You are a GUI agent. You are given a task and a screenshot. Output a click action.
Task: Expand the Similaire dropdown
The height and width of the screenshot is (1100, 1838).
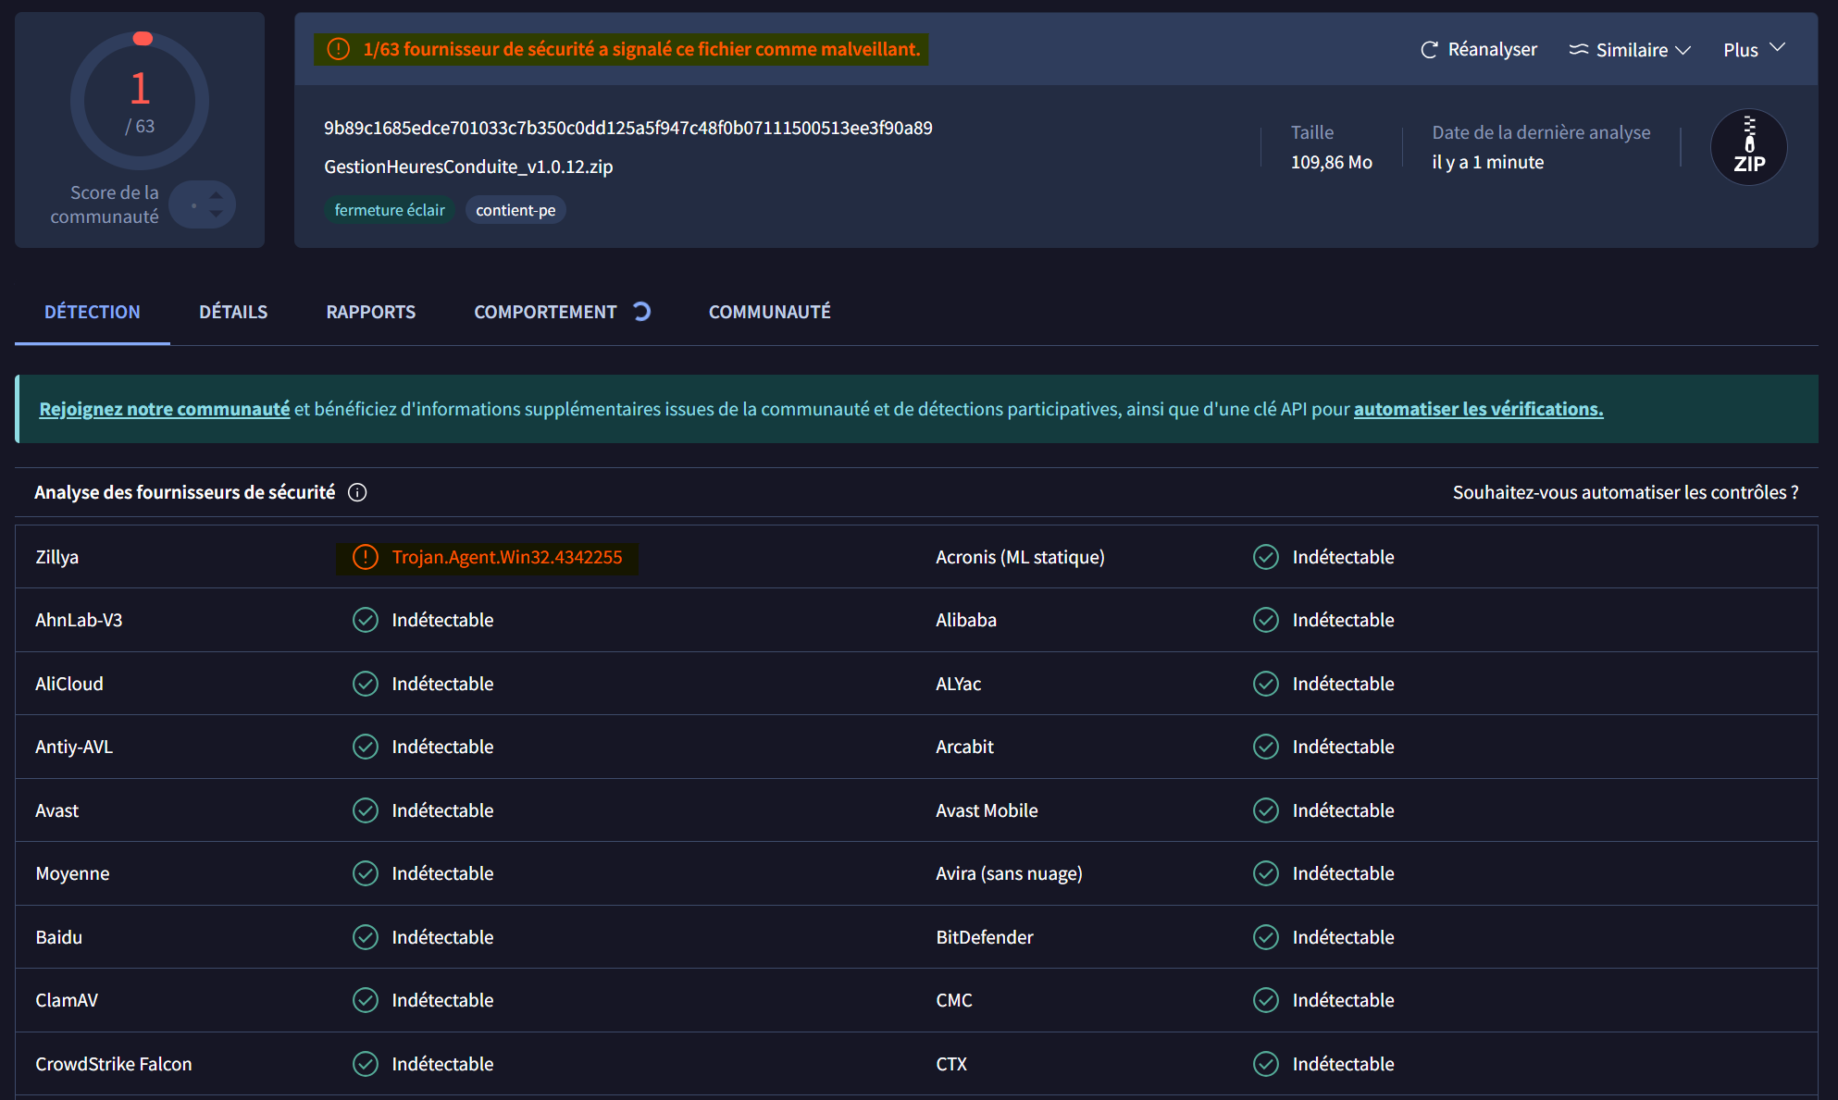click(1630, 50)
